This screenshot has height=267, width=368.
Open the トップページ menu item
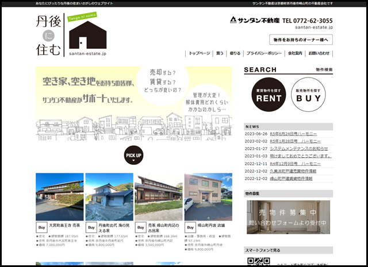[x=200, y=53]
